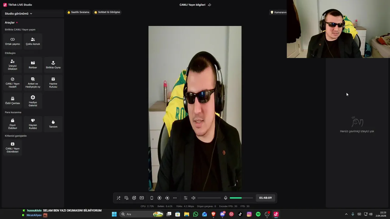
Task: Open Spotify from the taskbar
Action: point(258,214)
